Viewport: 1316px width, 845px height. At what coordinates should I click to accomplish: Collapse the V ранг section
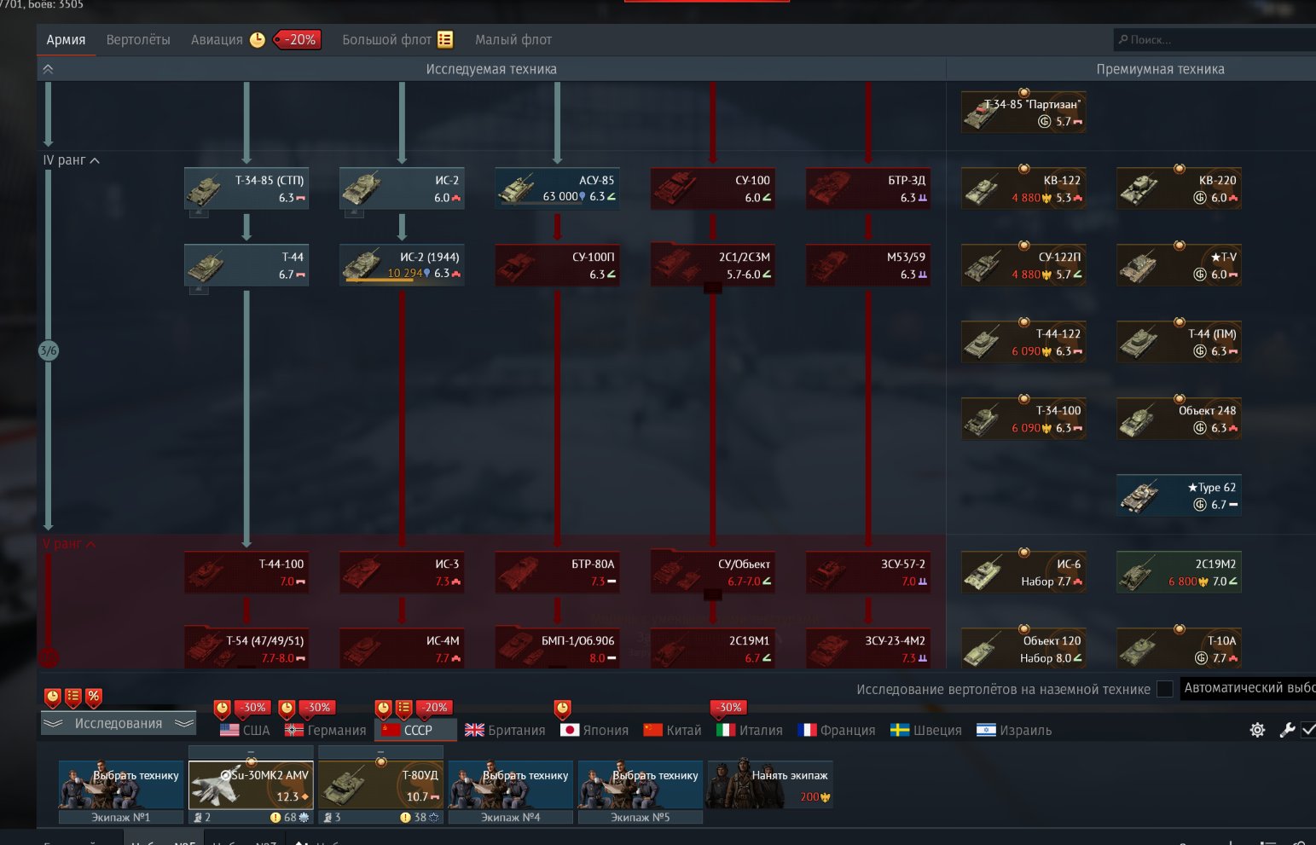tap(69, 544)
